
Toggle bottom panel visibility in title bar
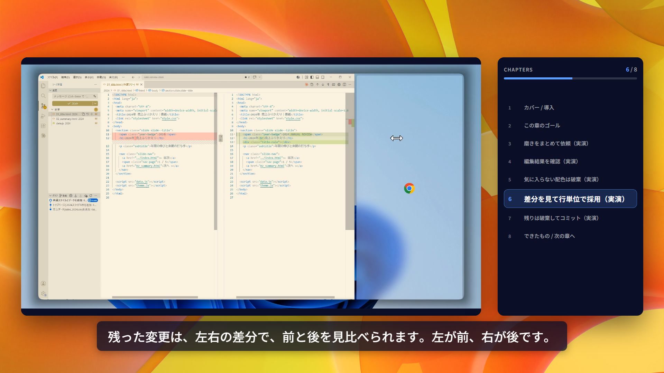click(x=317, y=77)
